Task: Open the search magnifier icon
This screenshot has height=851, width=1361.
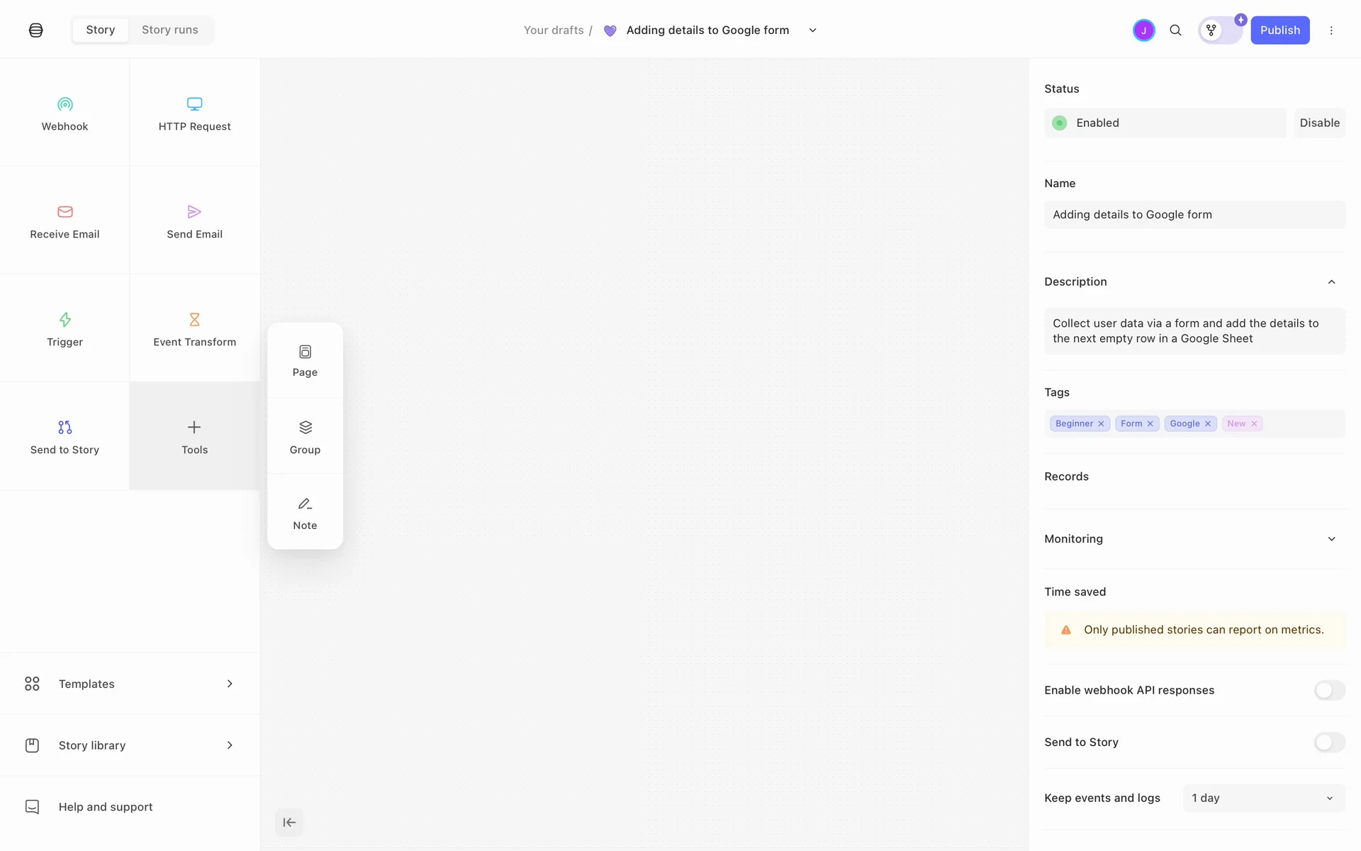Action: [x=1175, y=30]
